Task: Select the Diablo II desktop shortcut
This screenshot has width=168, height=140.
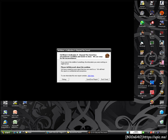Action: (x=152, y=14)
